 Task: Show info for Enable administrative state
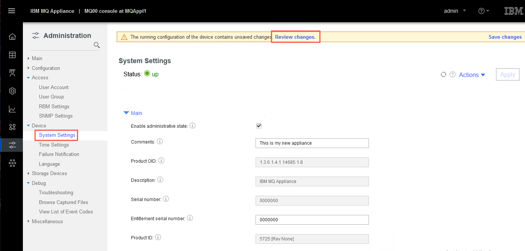193,126
